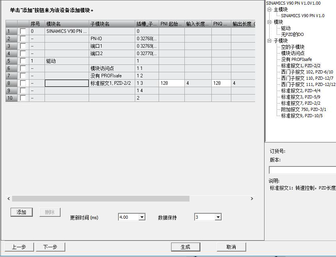Click the 输出长度 column header
This screenshot has height=257, width=336.
pyautogui.click(x=243, y=24)
